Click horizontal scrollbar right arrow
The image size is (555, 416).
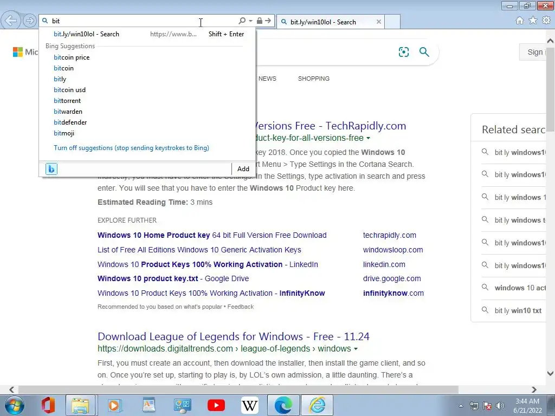click(x=534, y=389)
